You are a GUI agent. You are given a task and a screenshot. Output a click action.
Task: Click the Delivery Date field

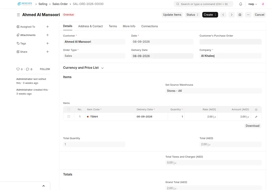[162, 56]
